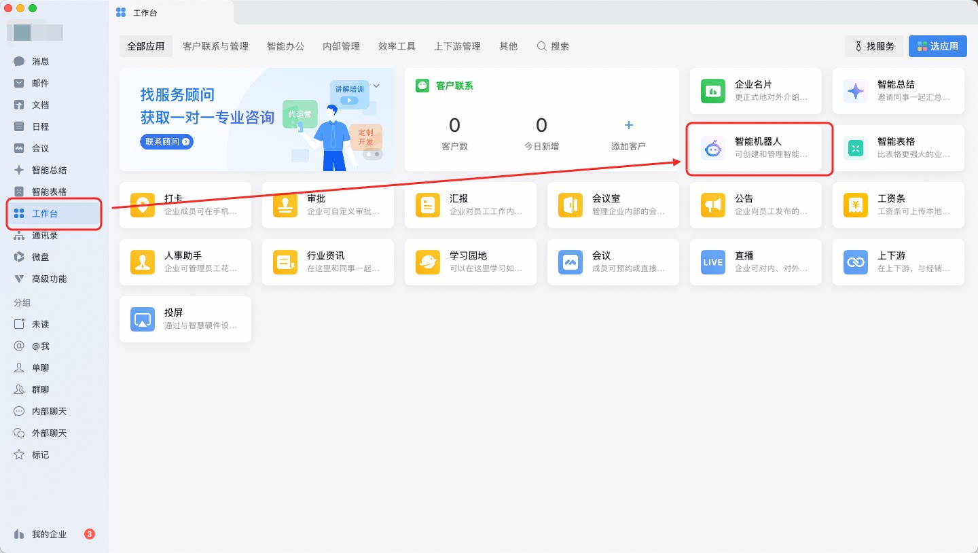Switch to the 智能办公 tab
Screen dimensions: 978x553
(285, 46)
